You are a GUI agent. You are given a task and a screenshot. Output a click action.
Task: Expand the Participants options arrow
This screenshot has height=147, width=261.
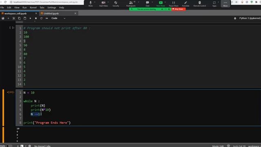click(x=139, y=2)
